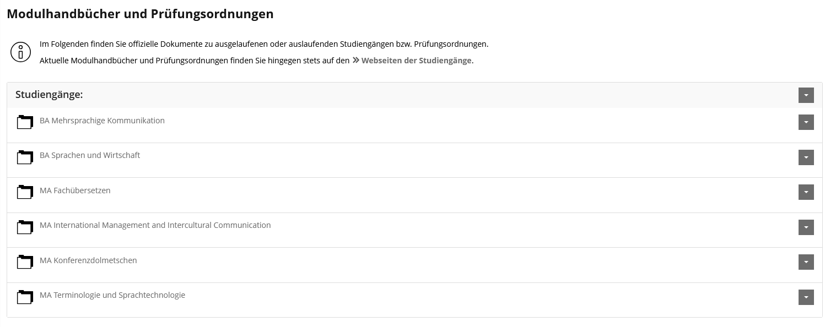Screen dimensions: 825x327
Task: Click the circled info icon
Action: tap(21, 52)
